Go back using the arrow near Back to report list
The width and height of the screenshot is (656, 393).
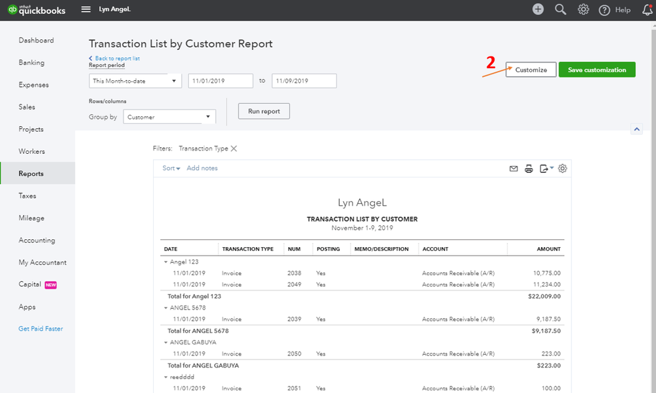91,58
